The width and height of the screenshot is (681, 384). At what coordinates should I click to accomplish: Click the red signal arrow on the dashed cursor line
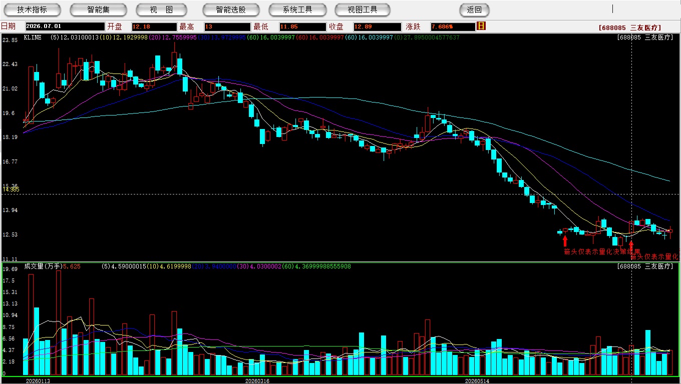631,246
